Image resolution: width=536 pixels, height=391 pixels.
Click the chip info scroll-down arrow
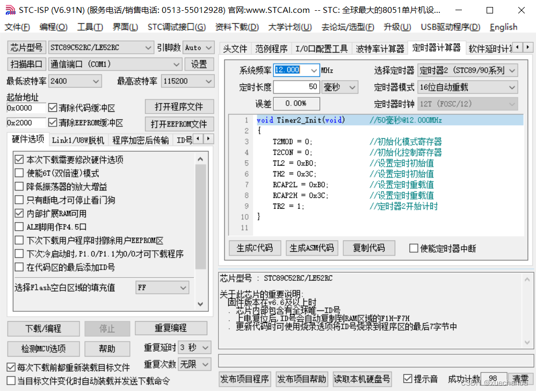click(x=527, y=343)
